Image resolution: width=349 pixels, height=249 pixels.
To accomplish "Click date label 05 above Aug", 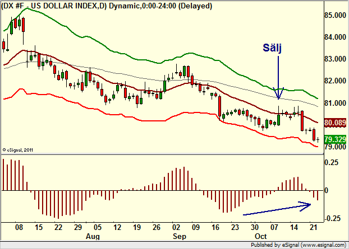I will pyautogui.click(x=98, y=228).
